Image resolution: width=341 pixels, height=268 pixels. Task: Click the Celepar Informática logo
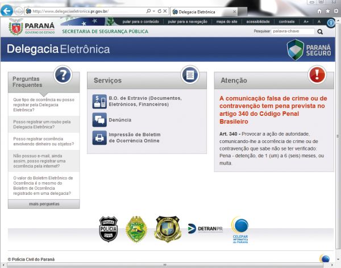[240, 230]
